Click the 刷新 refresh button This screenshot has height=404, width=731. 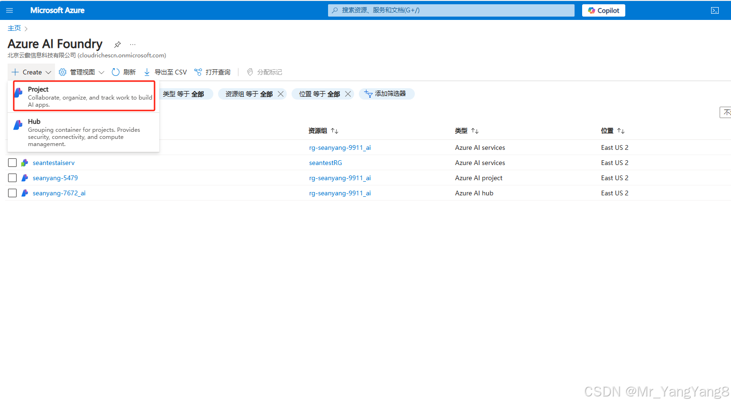[x=124, y=72]
